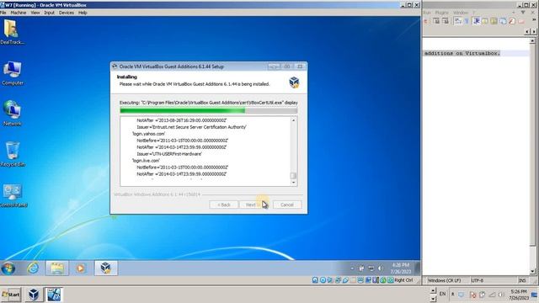Click the Issuer UTN-USERFirst-Hardware log line
The image size is (539, 303).
[169, 154]
